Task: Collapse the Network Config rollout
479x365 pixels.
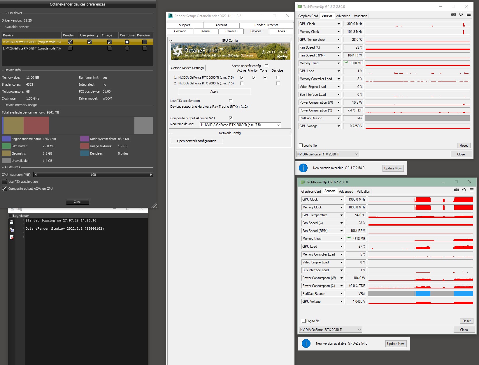Action: click(x=230, y=133)
